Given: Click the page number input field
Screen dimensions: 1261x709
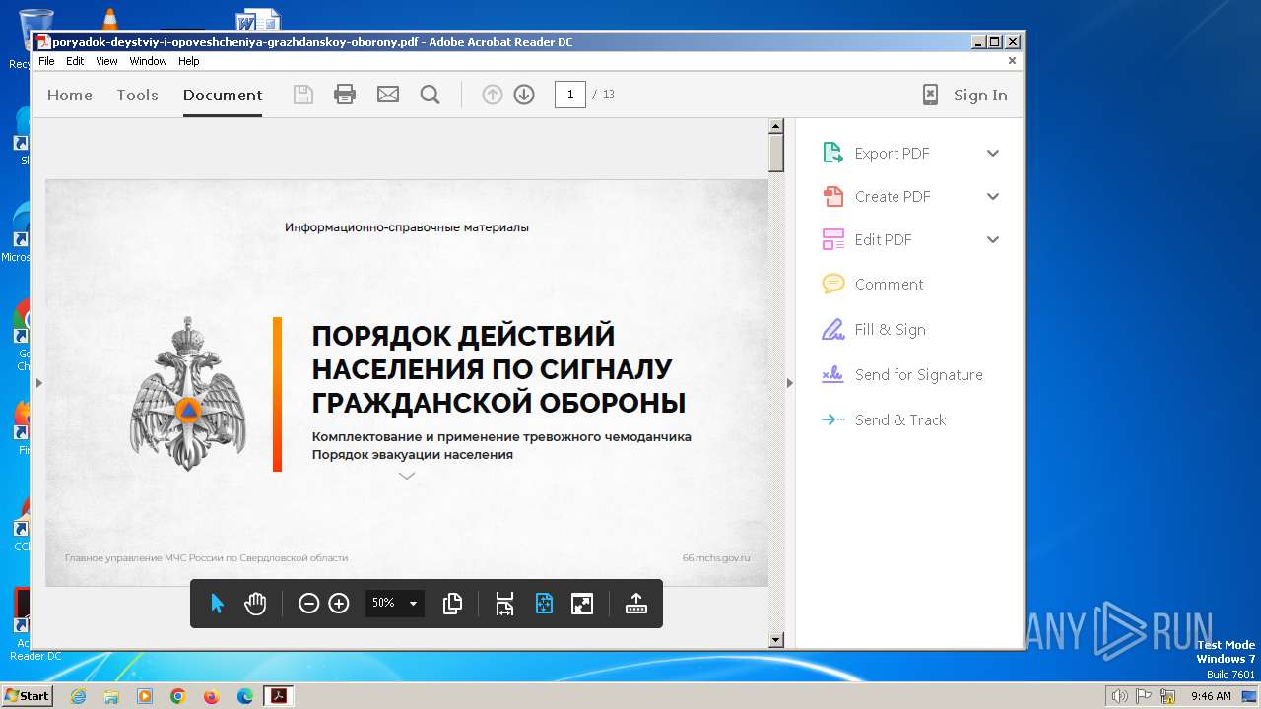Looking at the screenshot, I should [570, 95].
